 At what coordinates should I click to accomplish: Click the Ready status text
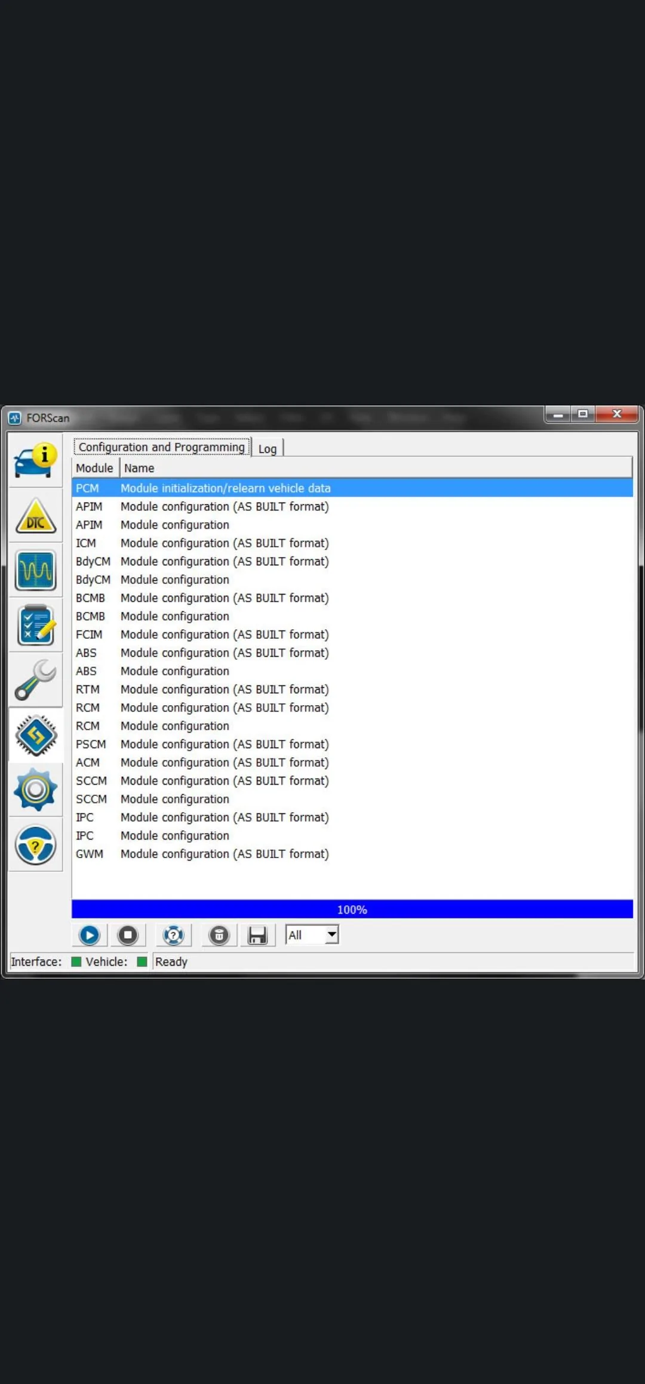(171, 962)
